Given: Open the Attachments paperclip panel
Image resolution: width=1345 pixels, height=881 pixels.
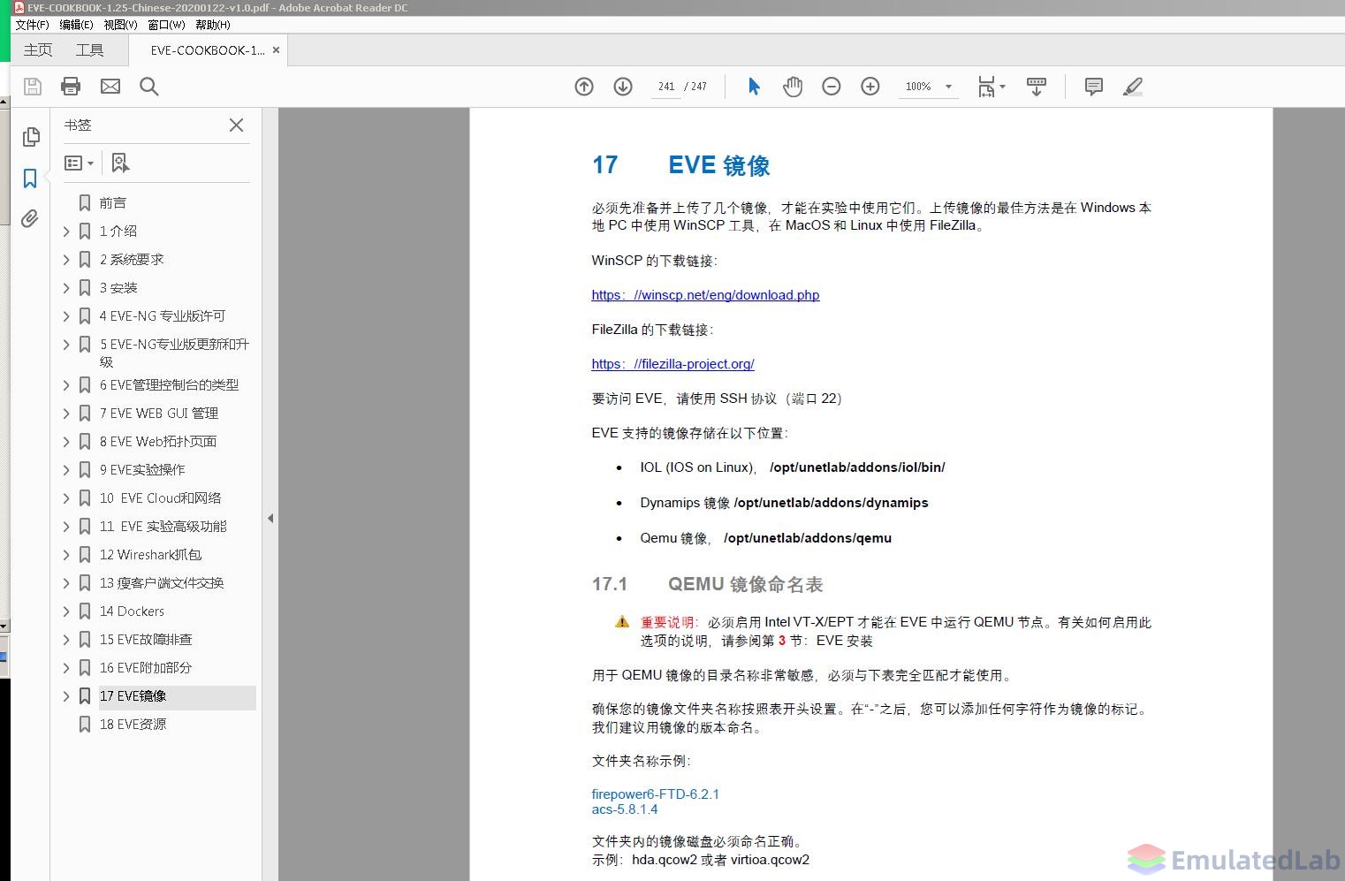Looking at the screenshot, I should pyautogui.click(x=30, y=218).
